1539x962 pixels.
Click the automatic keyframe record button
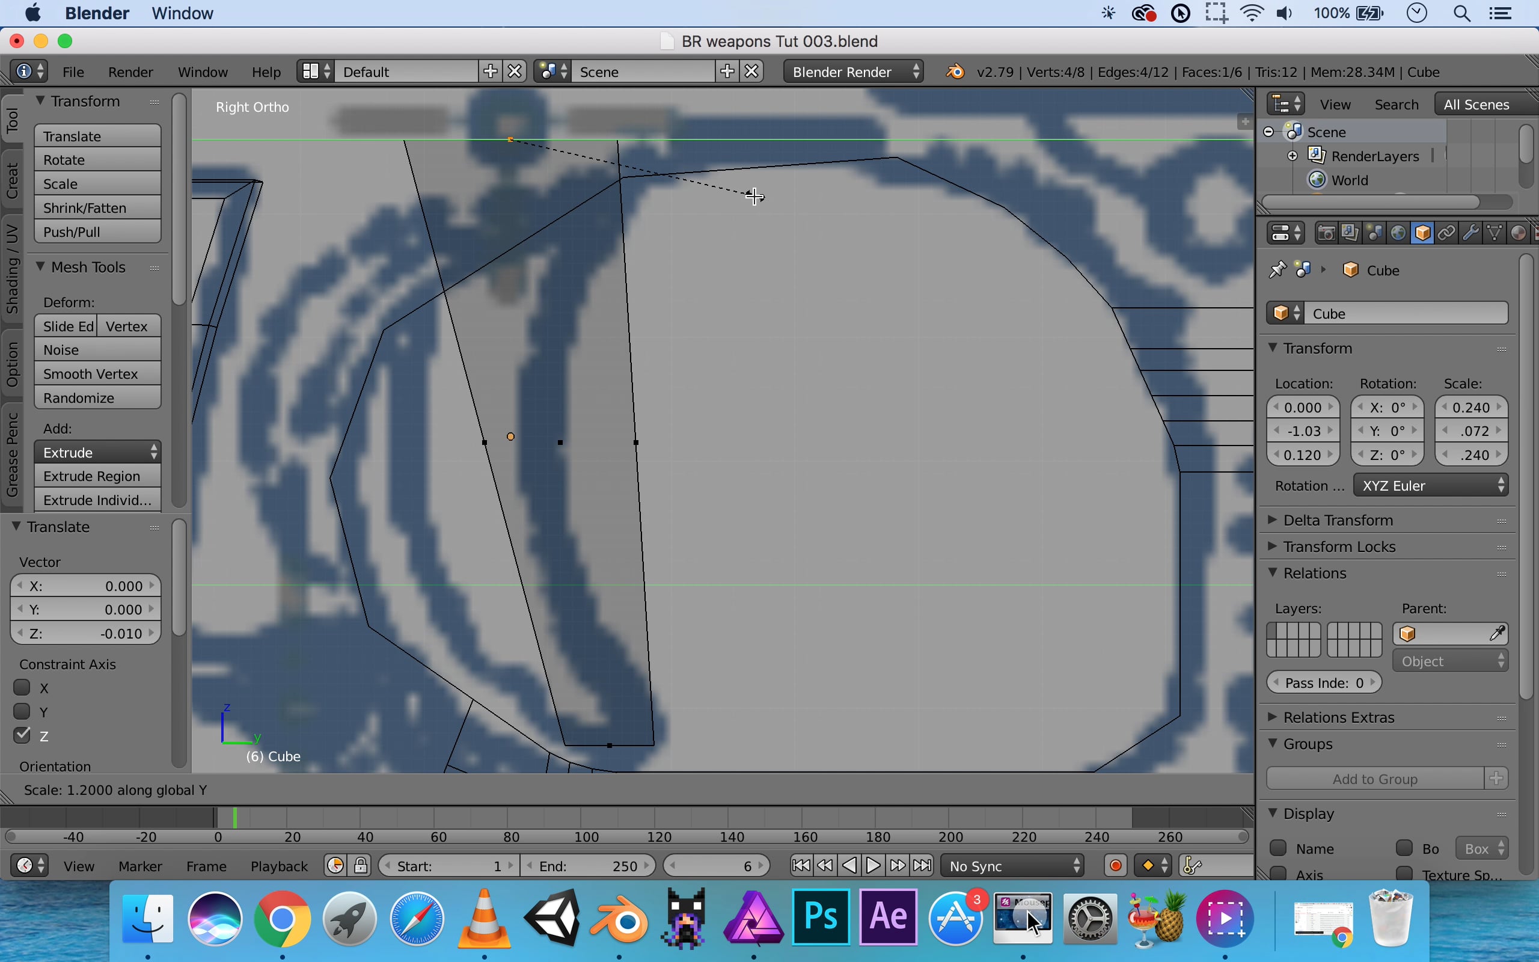click(x=1115, y=866)
